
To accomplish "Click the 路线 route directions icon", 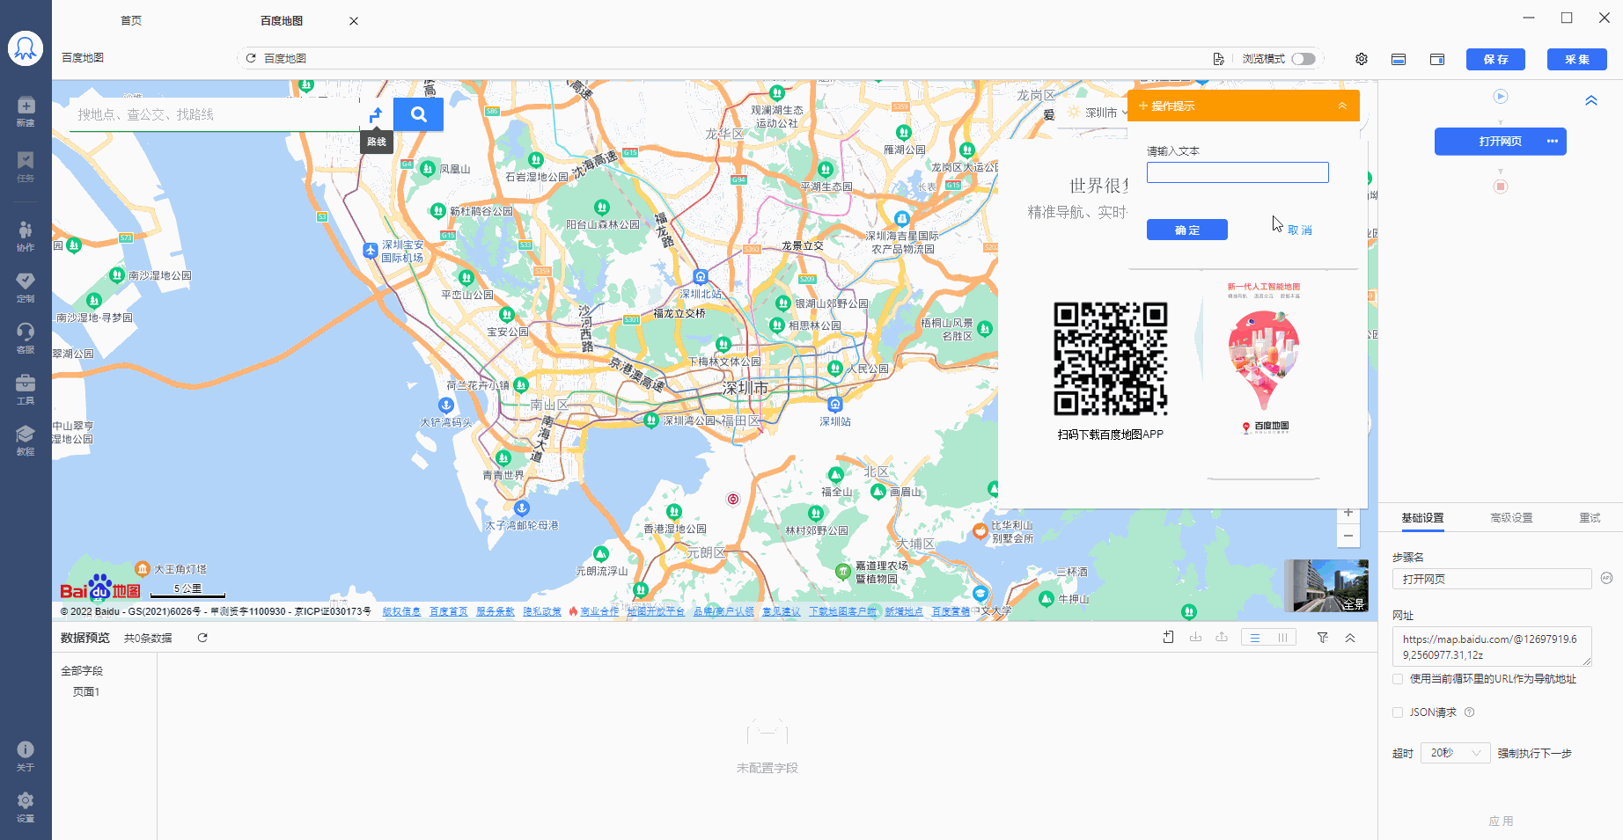I will [376, 114].
